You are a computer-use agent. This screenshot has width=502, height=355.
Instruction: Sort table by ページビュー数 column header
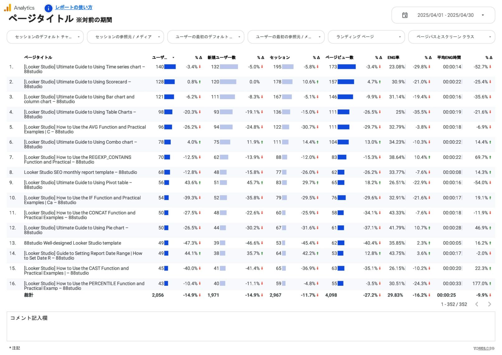[339, 58]
